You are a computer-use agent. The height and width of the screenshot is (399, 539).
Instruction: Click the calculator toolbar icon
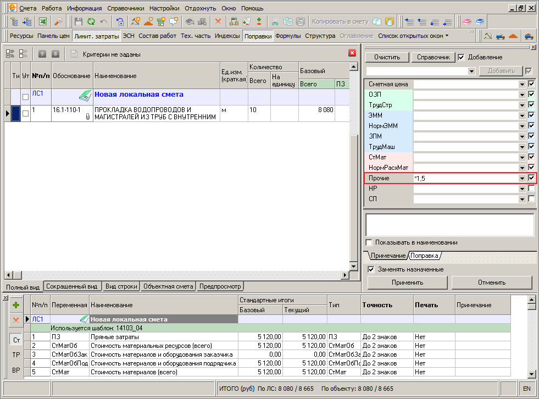point(234,21)
